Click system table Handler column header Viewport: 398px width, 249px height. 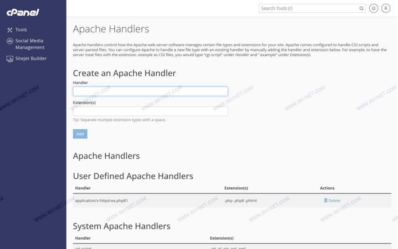pyautogui.click(x=83, y=238)
